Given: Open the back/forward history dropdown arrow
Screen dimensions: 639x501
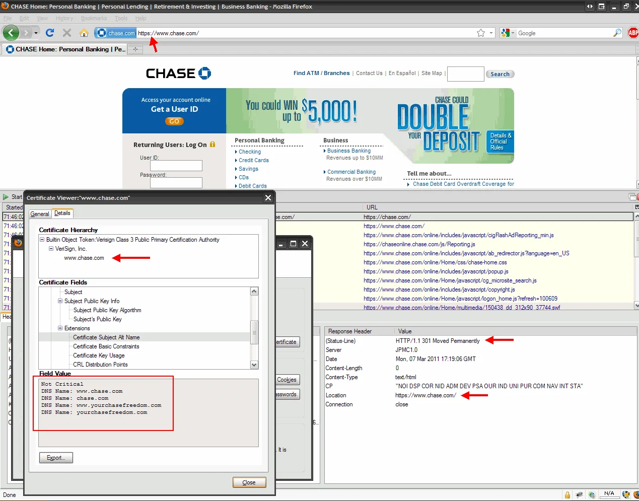Looking at the screenshot, I should click(x=36, y=33).
